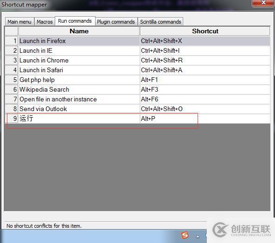The width and height of the screenshot is (275, 243).
Task: Click the Ctrl+Alt+Shift+A shortcut cell
Action: coord(205,70)
